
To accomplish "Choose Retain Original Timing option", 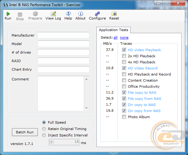I will pyautogui.click(x=44, y=129).
